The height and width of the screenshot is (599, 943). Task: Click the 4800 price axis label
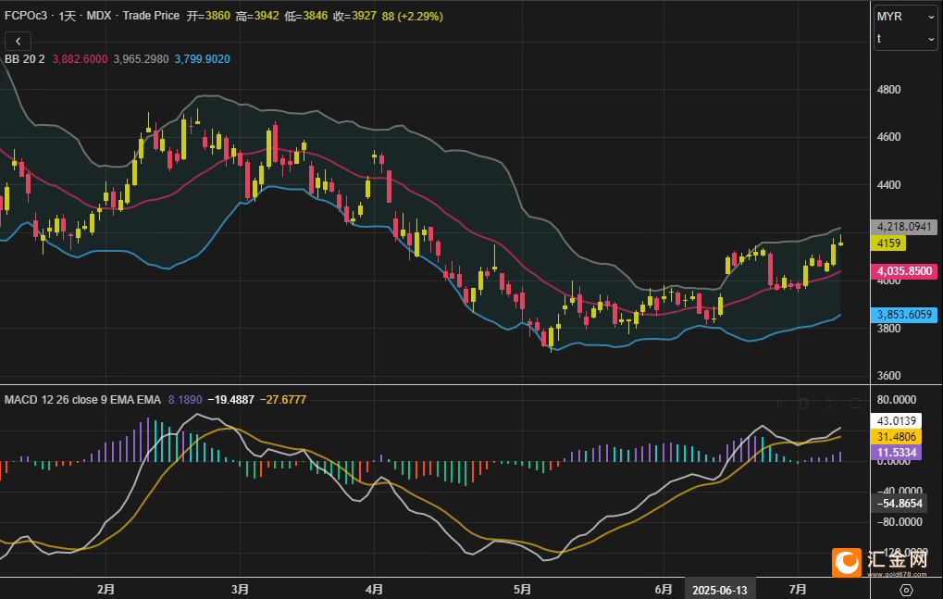[889, 90]
